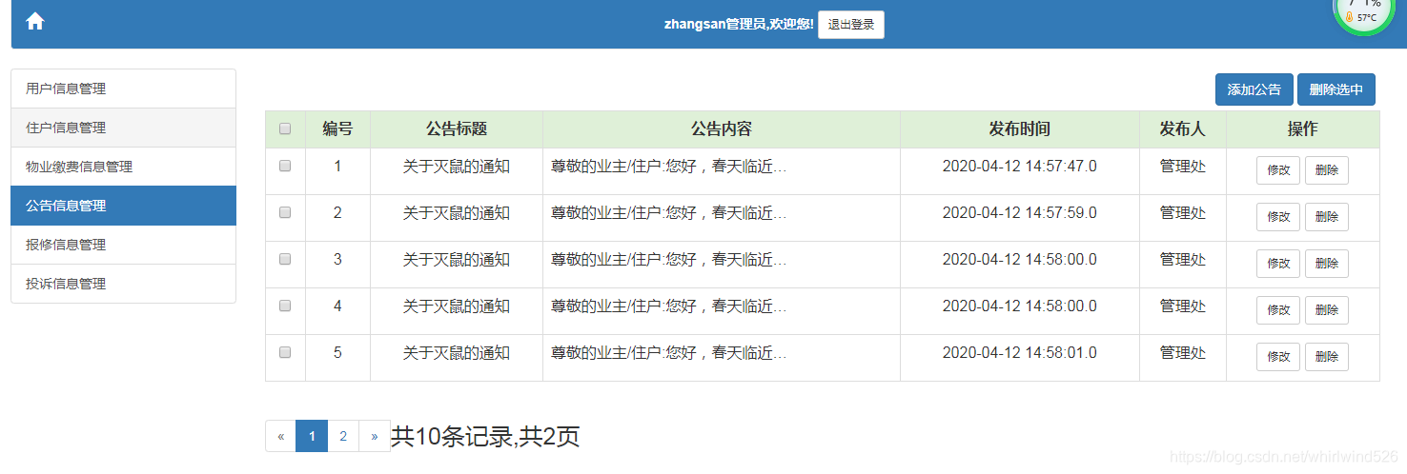Check the checkbox for row 2
Viewport: 1407px width, 474px height.
pyautogui.click(x=285, y=212)
